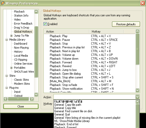146x128 pixels.
Task: Open the Action combo box arrow
Action: [137, 97]
